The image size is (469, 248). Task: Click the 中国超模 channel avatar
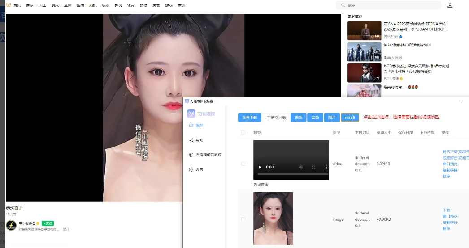click(11, 225)
